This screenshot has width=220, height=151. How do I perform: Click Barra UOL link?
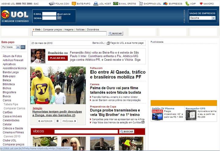98,43
